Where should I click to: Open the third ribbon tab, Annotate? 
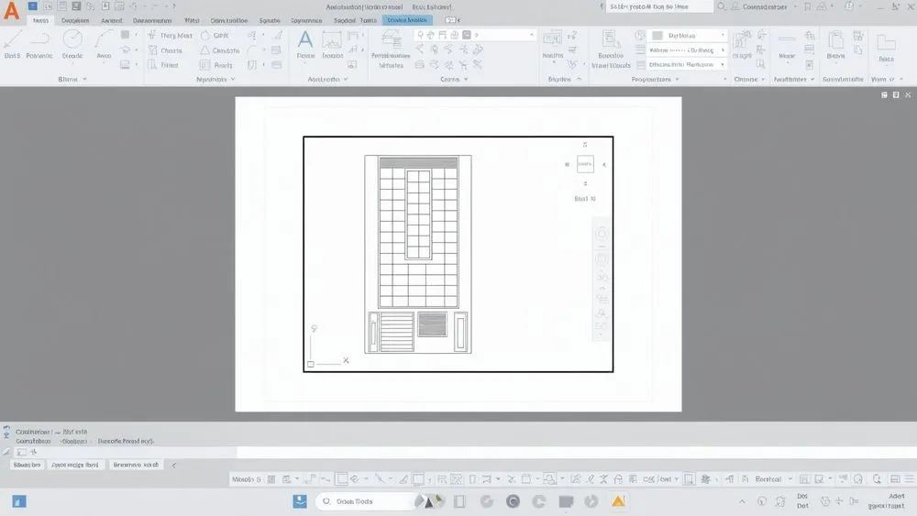[x=112, y=20]
